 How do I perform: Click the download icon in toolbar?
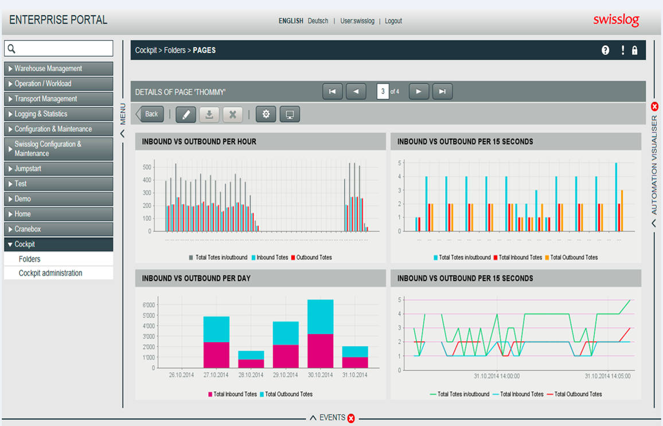click(x=209, y=114)
